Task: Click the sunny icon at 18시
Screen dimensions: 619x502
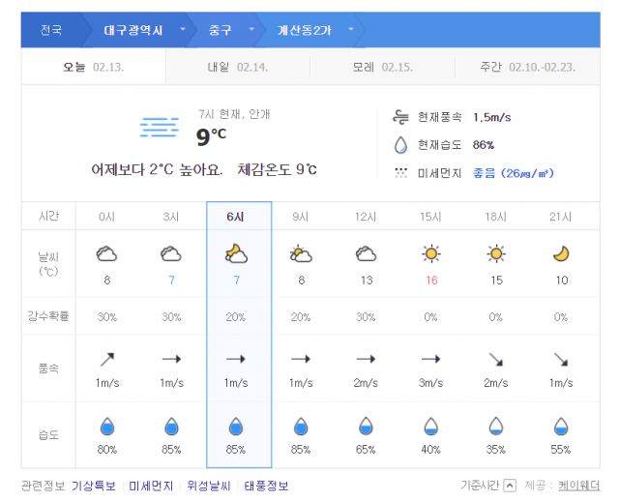Action: 496,253
